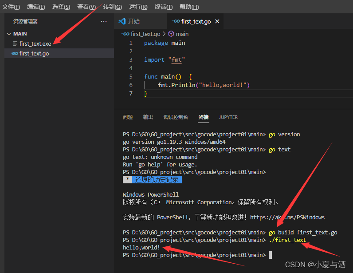Click the "hello,world!" string literal

(223, 85)
